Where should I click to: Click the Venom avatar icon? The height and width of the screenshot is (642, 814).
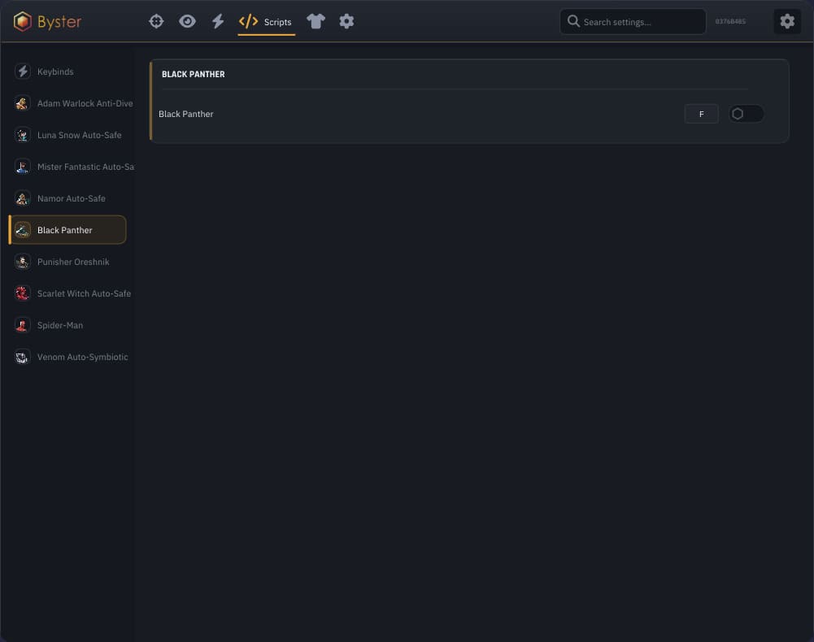click(x=22, y=357)
